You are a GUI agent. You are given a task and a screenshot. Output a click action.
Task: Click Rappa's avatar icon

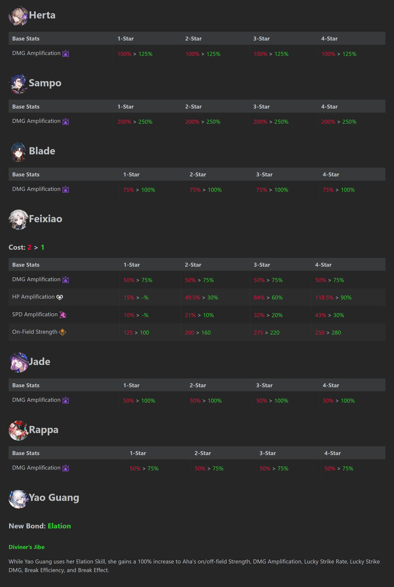pos(18,430)
